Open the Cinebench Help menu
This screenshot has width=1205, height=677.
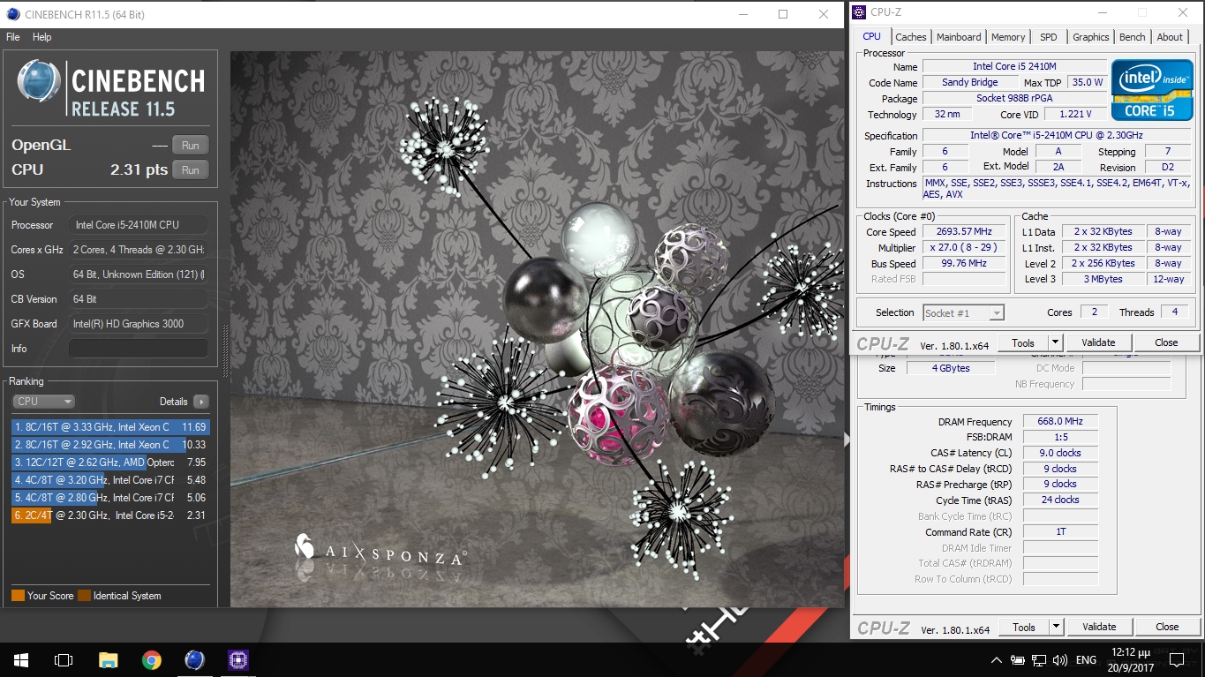tap(42, 37)
